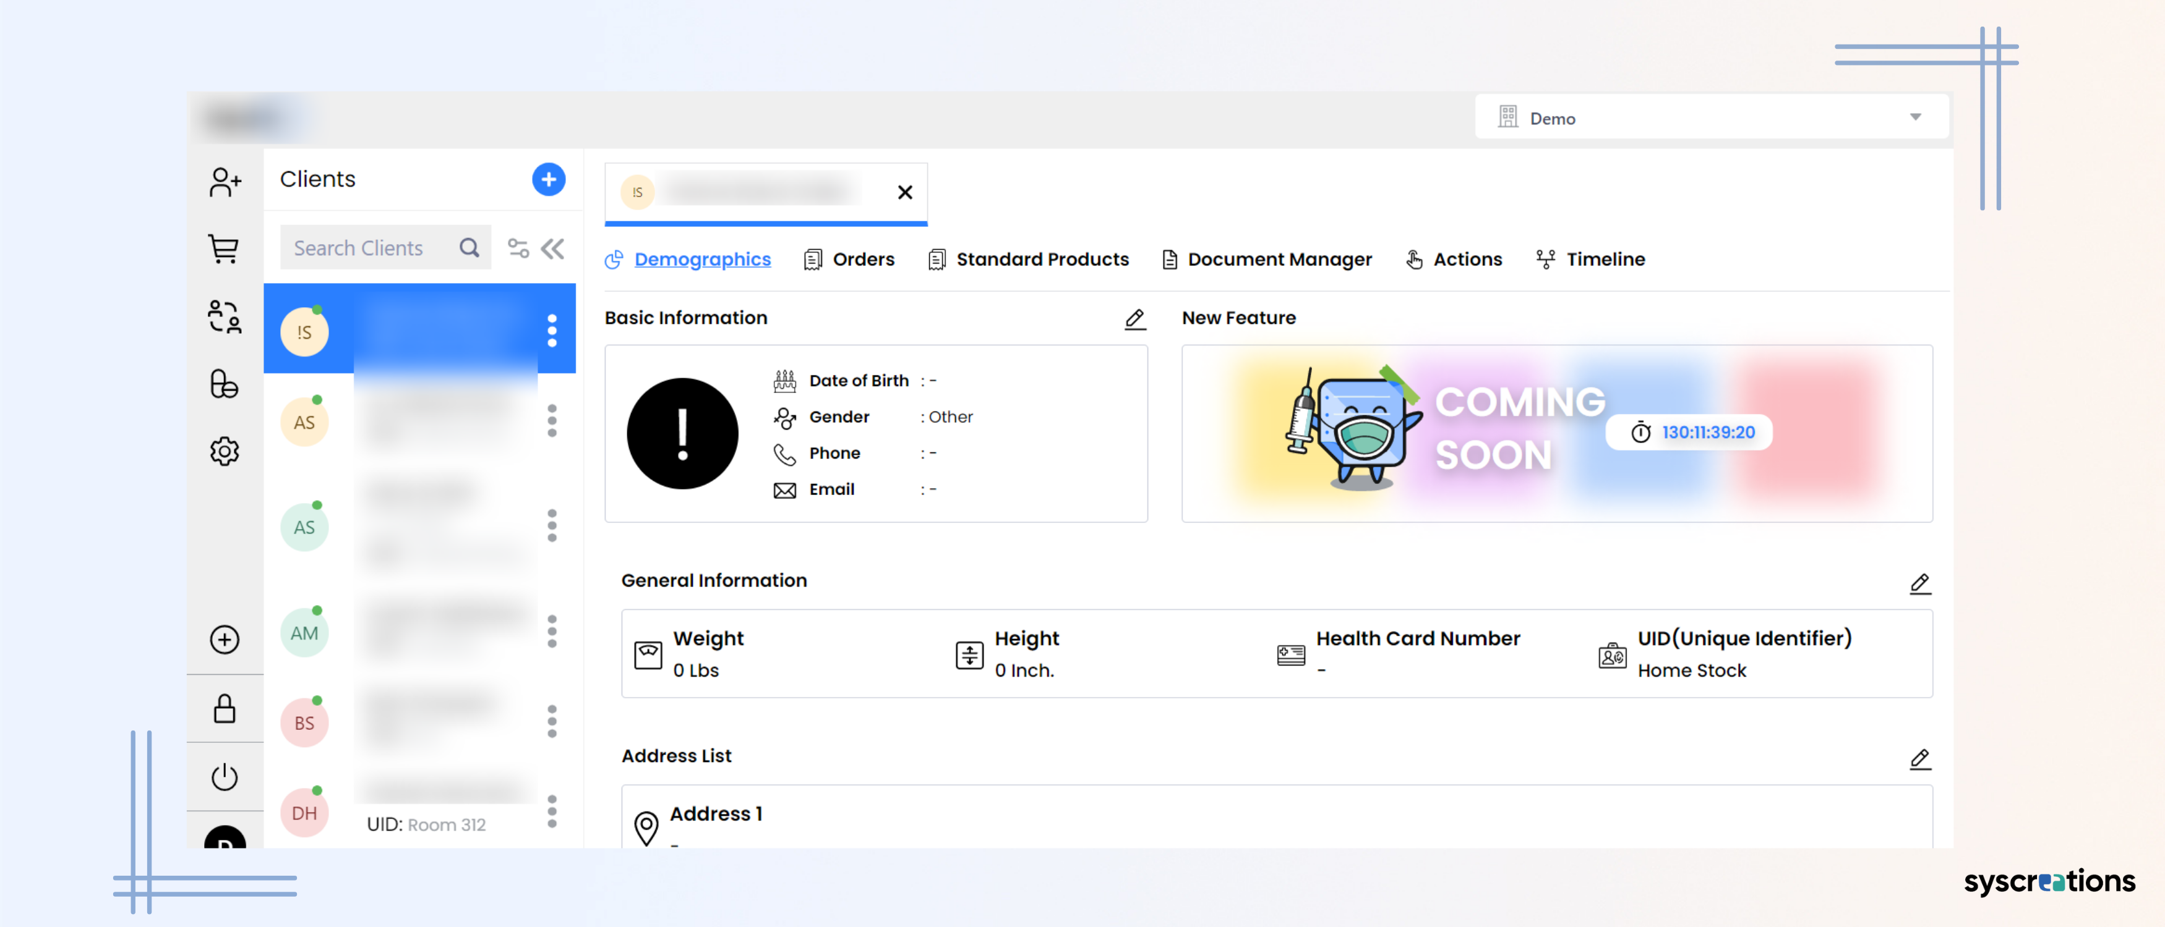Collapse the Clients panel with double chevron

coord(553,248)
